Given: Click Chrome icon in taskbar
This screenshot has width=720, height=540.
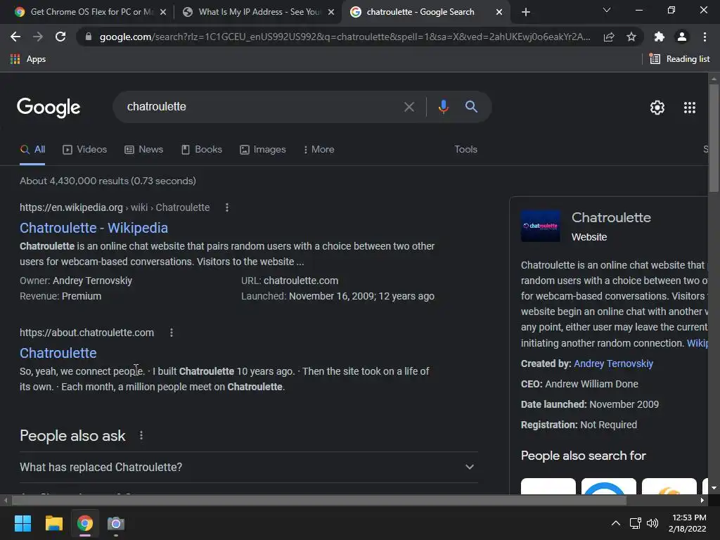Looking at the screenshot, I should point(85,523).
